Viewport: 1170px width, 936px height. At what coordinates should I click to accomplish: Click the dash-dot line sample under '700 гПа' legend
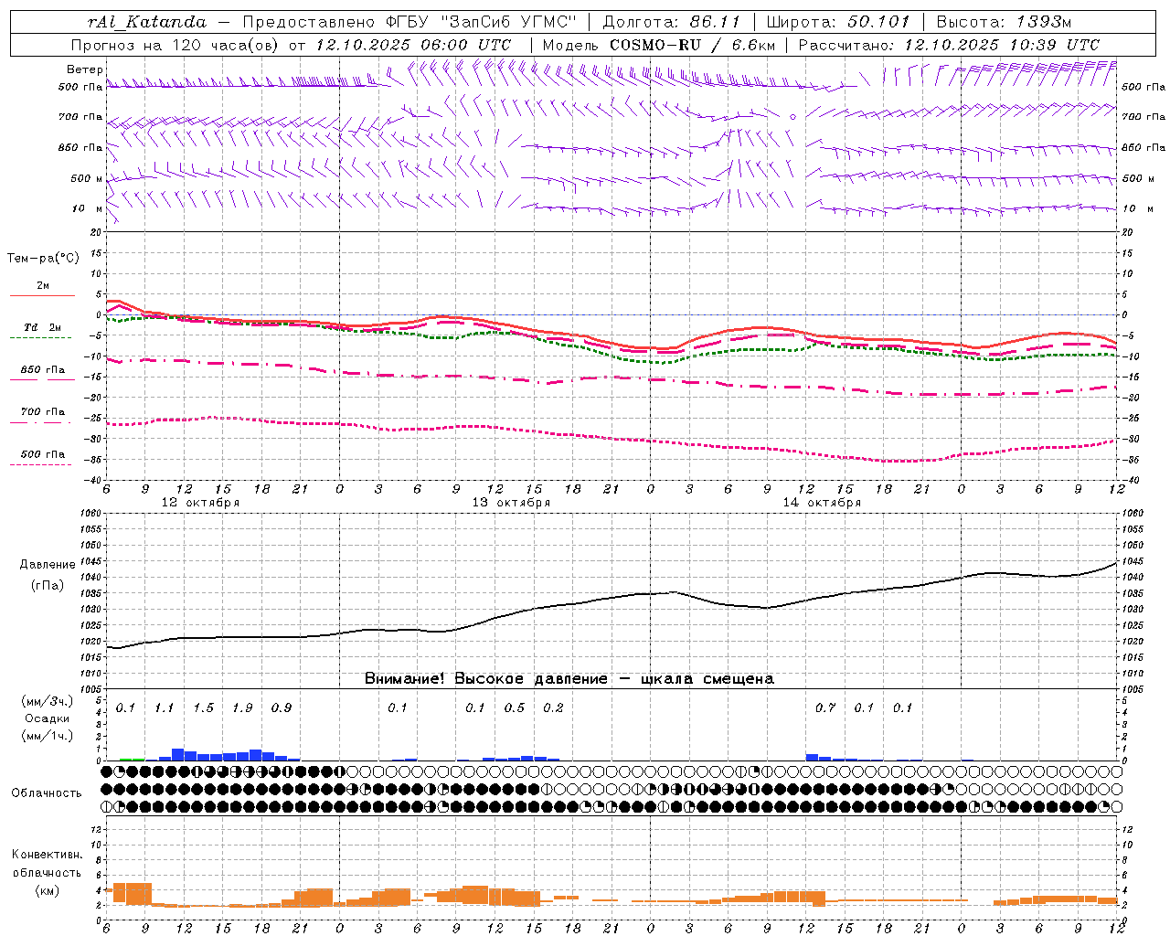click(41, 422)
